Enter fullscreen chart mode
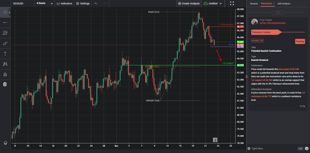This screenshot has height=153, width=310. (232, 3)
